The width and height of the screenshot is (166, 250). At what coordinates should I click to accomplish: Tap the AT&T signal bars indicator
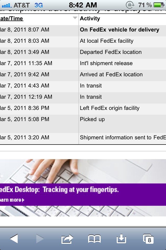pyautogui.click(x=7, y=5)
